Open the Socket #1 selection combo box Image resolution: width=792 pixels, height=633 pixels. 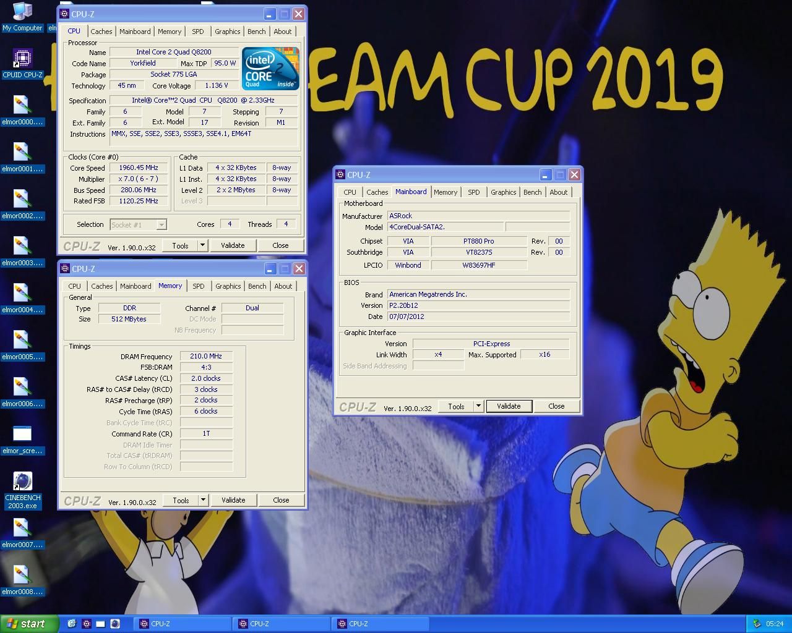pyautogui.click(x=139, y=225)
